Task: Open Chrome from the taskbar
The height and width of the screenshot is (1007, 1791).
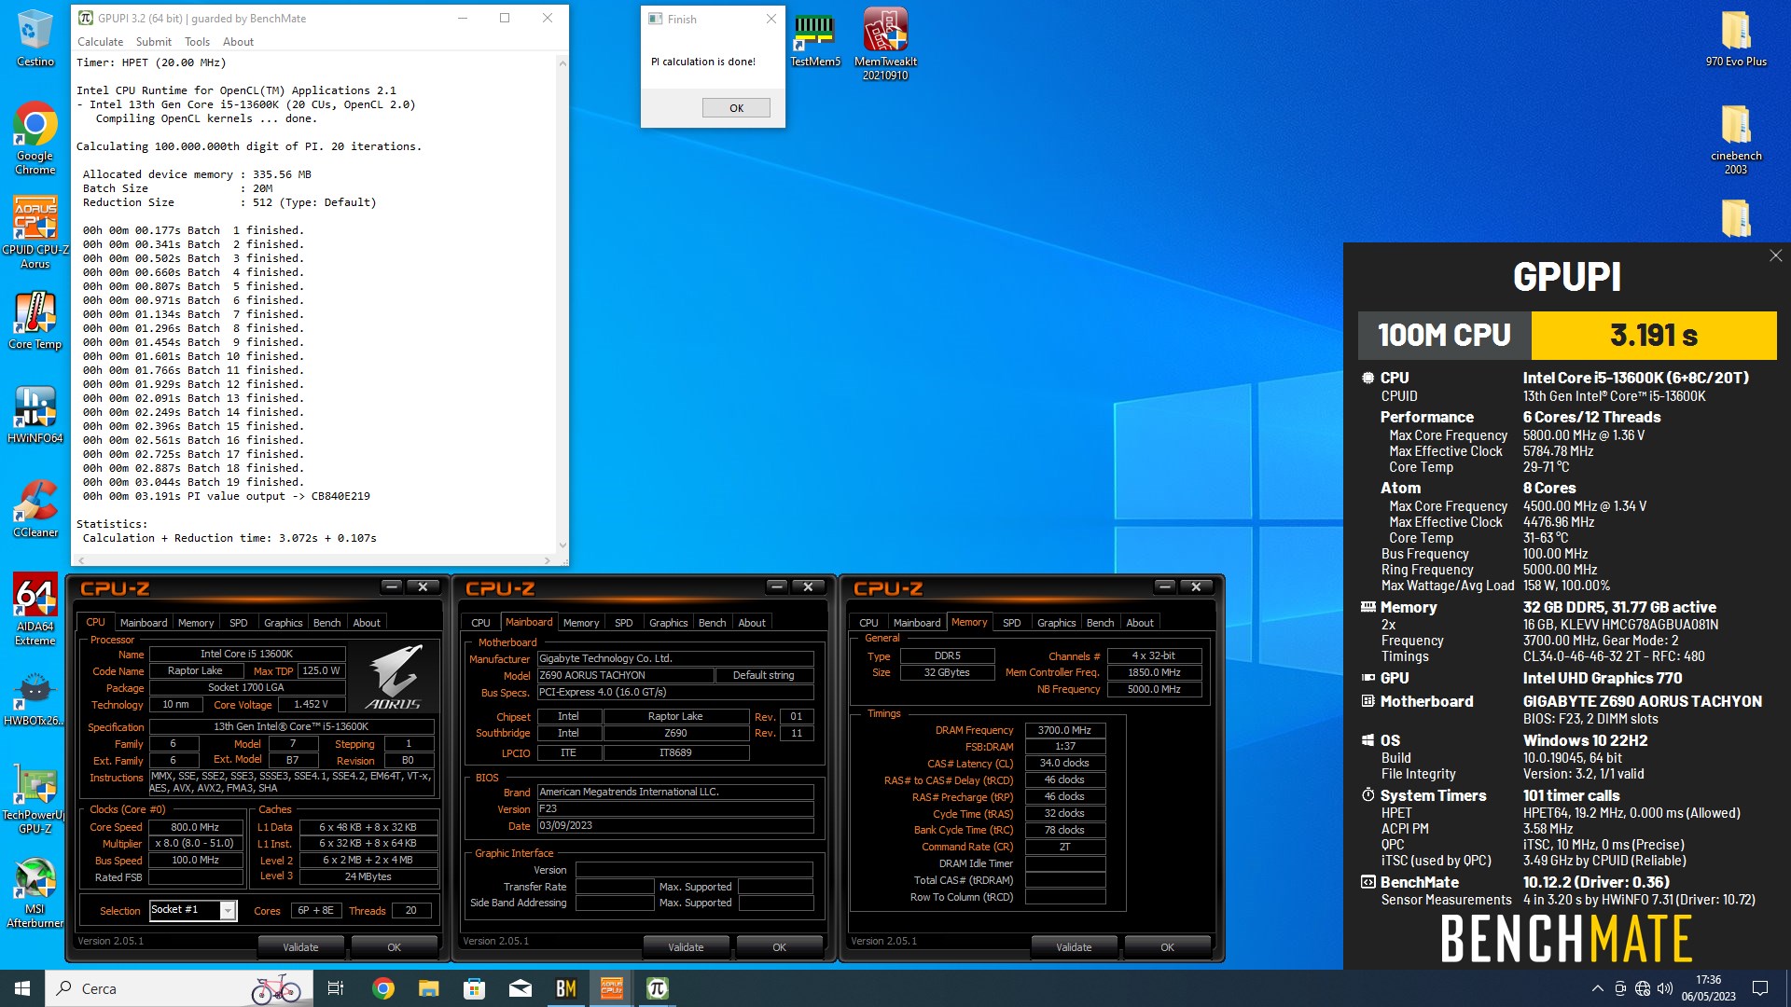Action: tap(382, 988)
